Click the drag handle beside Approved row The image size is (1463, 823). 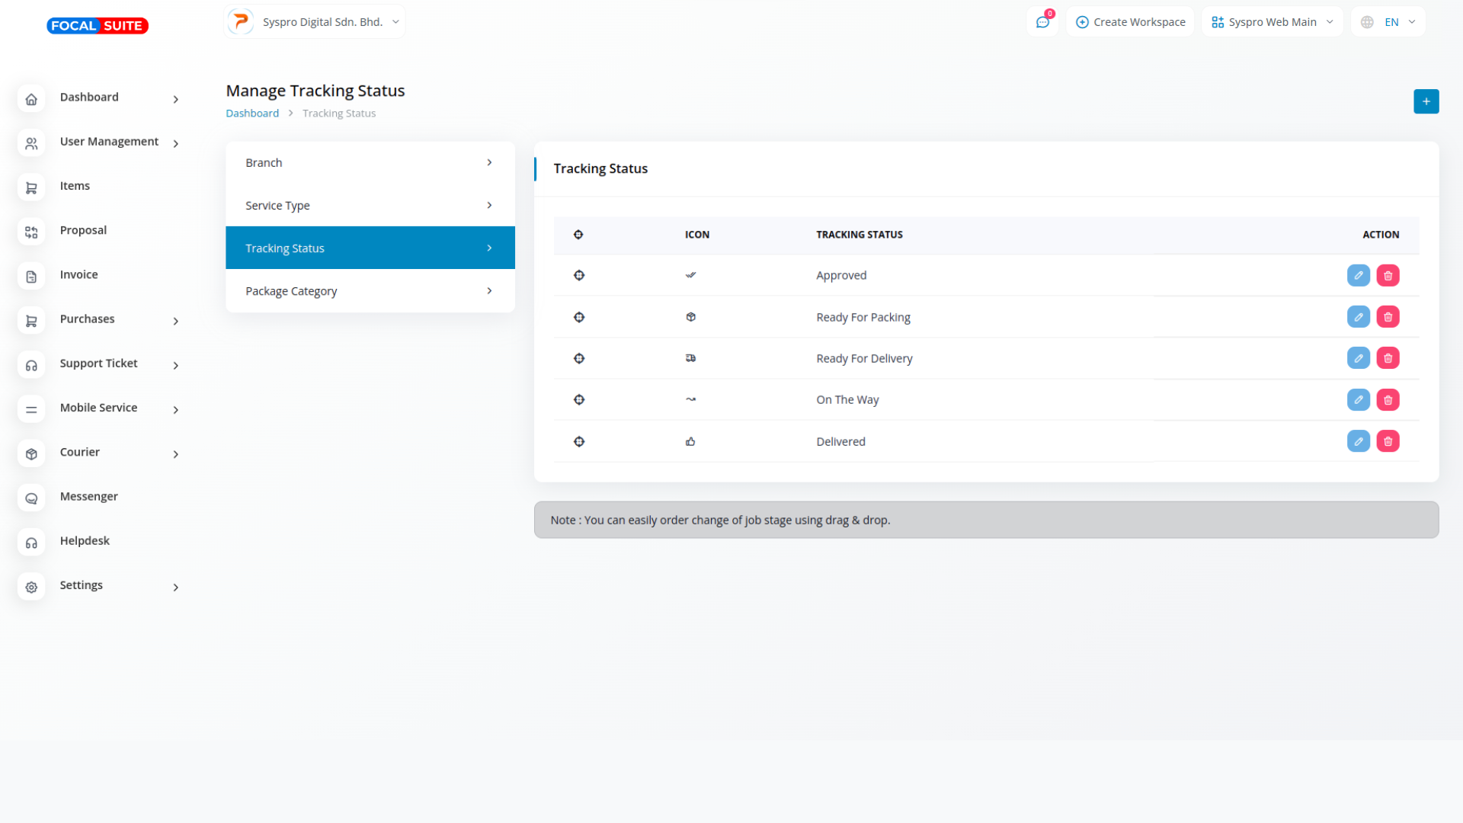coord(579,275)
